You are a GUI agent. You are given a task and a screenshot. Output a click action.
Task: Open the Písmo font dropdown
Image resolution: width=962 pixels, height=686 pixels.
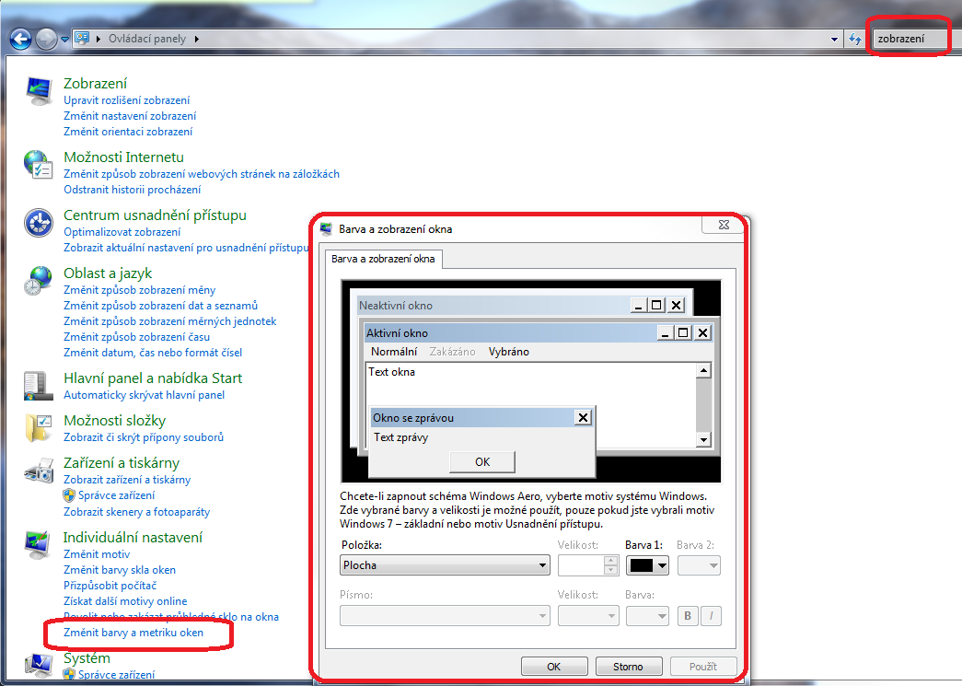(445, 615)
